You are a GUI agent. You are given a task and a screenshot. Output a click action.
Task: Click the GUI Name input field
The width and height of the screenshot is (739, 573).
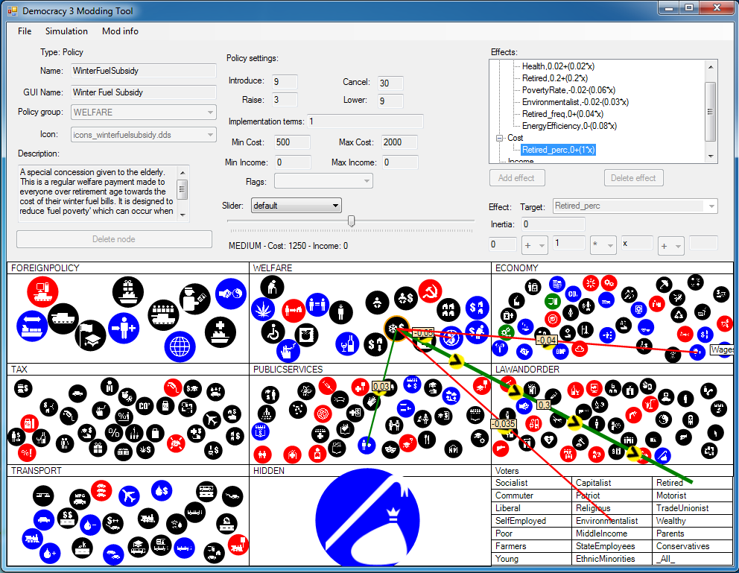(x=144, y=92)
